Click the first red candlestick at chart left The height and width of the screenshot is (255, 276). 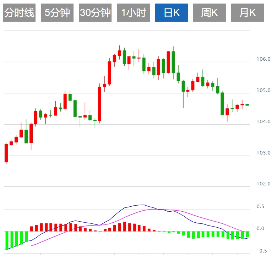tap(6, 153)
